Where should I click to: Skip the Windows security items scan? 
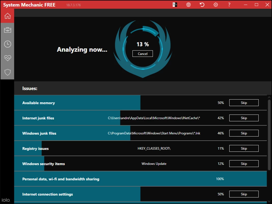point(244,163)
